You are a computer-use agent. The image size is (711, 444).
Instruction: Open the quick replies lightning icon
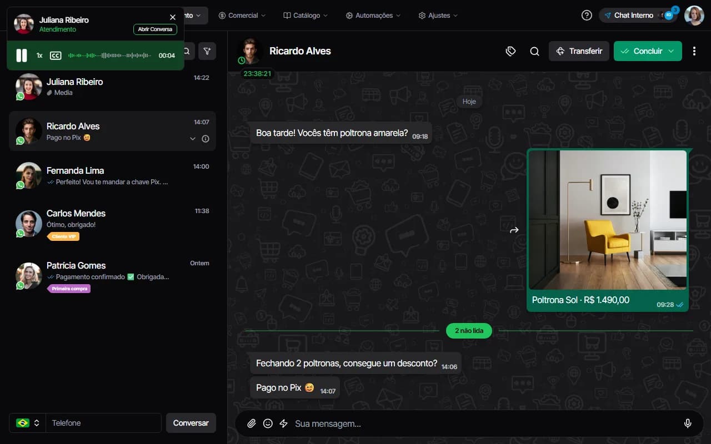click(x=283, y=423)
